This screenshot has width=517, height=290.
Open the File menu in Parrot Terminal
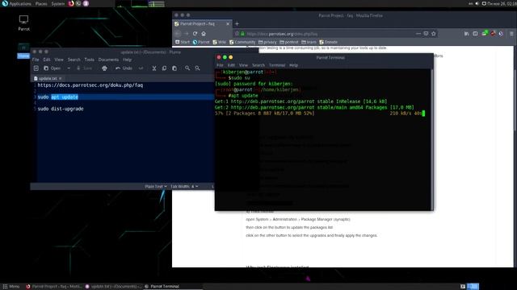pos(220,65)
